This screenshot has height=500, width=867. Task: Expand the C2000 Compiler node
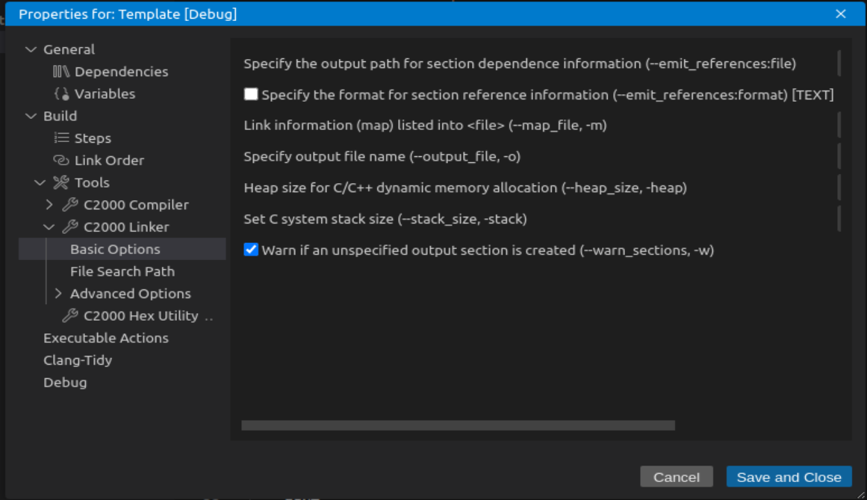(x=49, y=204)
